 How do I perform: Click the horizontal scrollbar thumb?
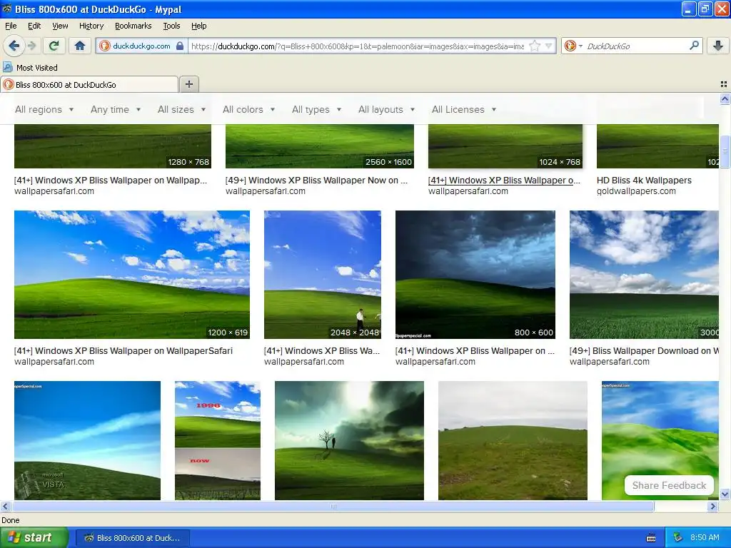333,506
